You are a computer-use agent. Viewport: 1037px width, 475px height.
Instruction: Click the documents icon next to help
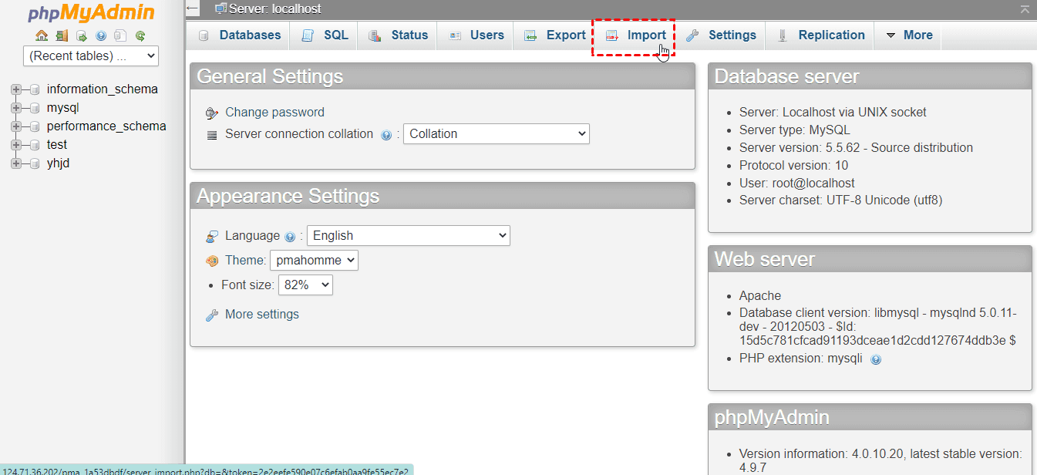point(120,35)
